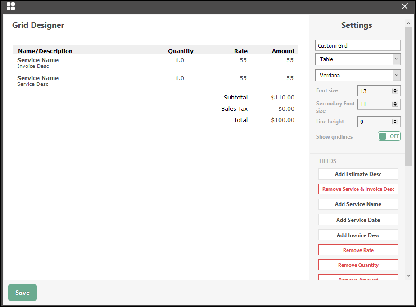Add Invoice Desc field

(x=357, y=235)
